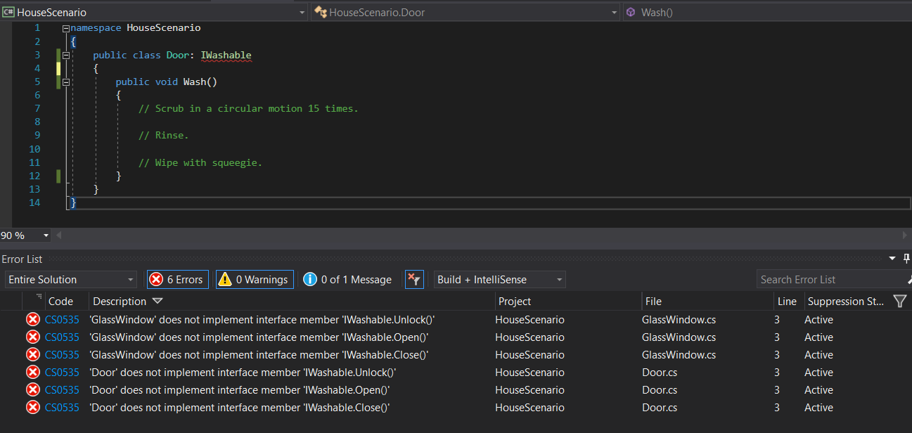Screen dimensions: 912x433
Task: Open CS0535 link for GlassWindow IWashable.Unlock() error
Action: click(62, 320)
